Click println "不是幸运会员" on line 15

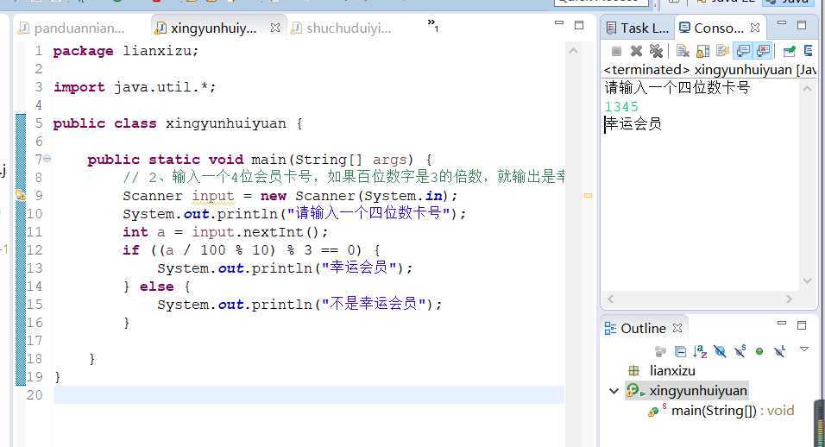[x=299, y=304]
